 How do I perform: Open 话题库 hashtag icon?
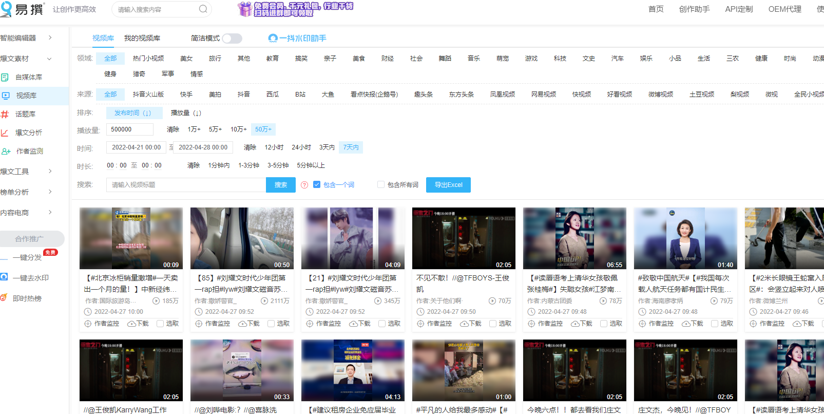pyautogui.click(x=5, y=114)
